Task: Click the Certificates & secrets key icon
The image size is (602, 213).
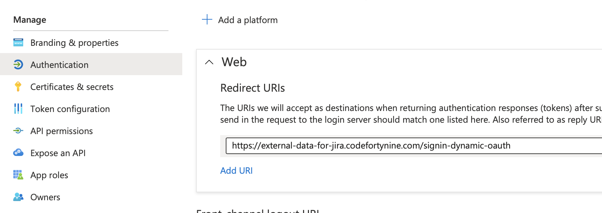Action: point(18,87)
